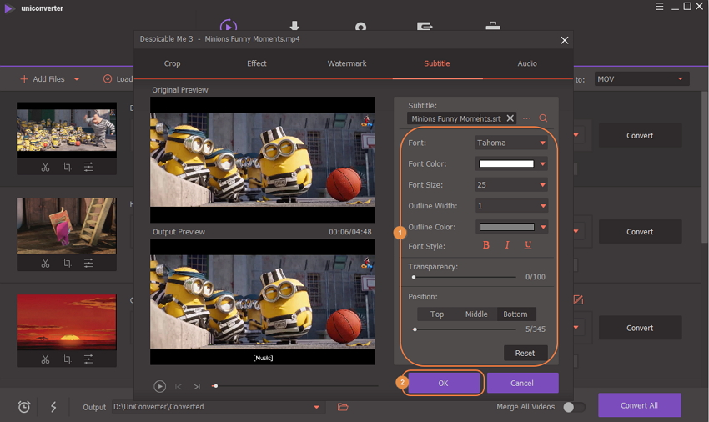Select the sunset video thumbnail
This screenshot has width=709, height=422.
coord(67,322)
